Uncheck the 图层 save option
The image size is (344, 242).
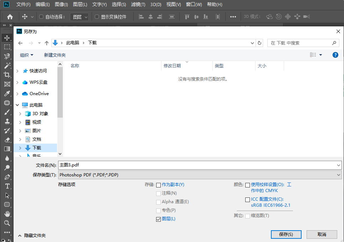pyautogui.click(x=158, y=219)
